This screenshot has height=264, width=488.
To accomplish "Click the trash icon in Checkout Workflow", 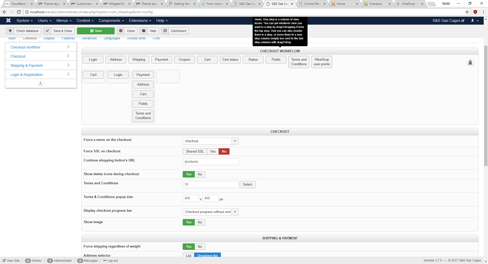I will pyautogui.click(x=470, y=62).
